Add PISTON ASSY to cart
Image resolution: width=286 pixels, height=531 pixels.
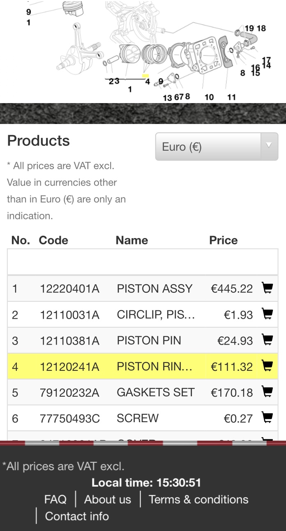[x=267, y=288]
